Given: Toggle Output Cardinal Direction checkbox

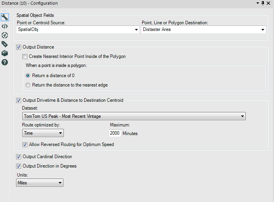Looking at the screenshot, I should pos(18,157).
